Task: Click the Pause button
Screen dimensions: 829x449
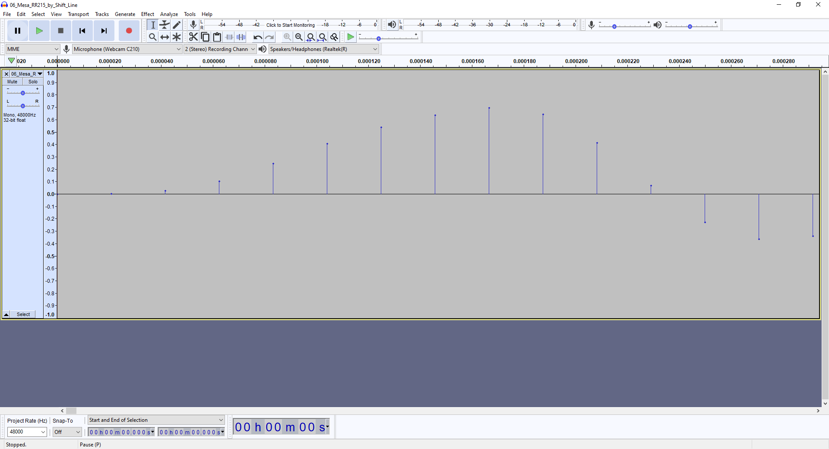Action: coord(18,31)
